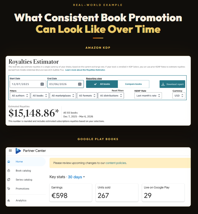Click the Earnings stats card
This screenshot has width=198, height=214.
[71, 192]
